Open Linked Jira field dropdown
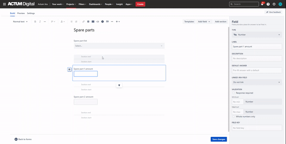 (x=257, y=82)
